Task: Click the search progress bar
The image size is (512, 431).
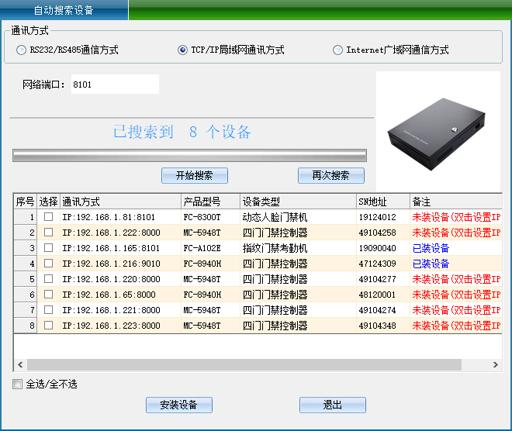Action: click(x=189, y=156)
